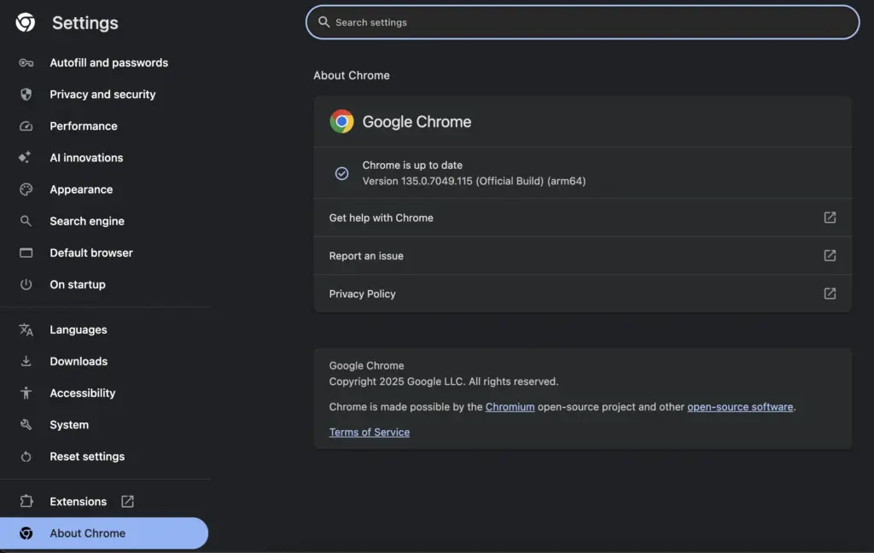874x553 pixels.
Task: Open the Terms of Service link
Action: 369,432
